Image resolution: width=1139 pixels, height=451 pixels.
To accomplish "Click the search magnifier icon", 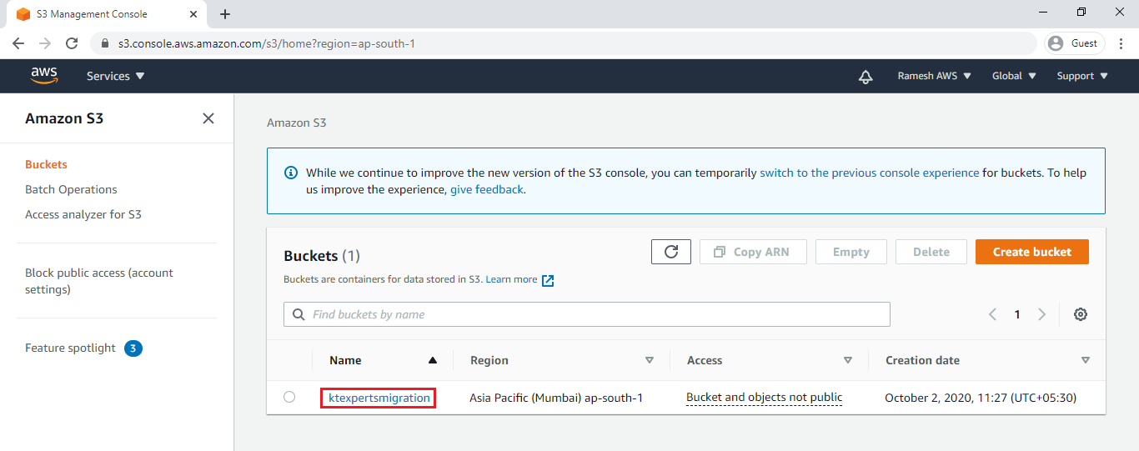I will pyautogui.click(x=299, y=314).
